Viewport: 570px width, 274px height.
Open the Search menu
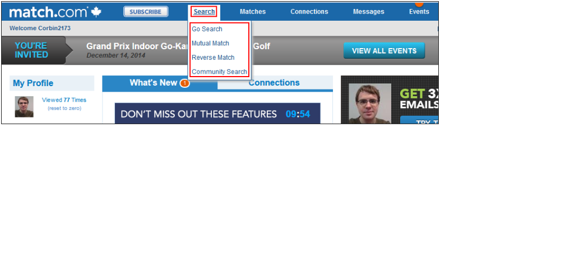point(204,12)
